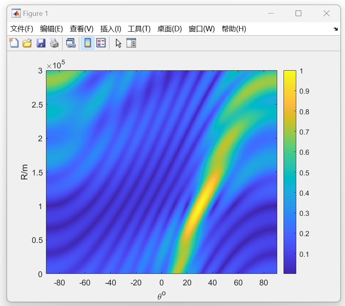
Task: Click the R/m y-axis label
Action: pyautogui.click(x=25, y=172)
